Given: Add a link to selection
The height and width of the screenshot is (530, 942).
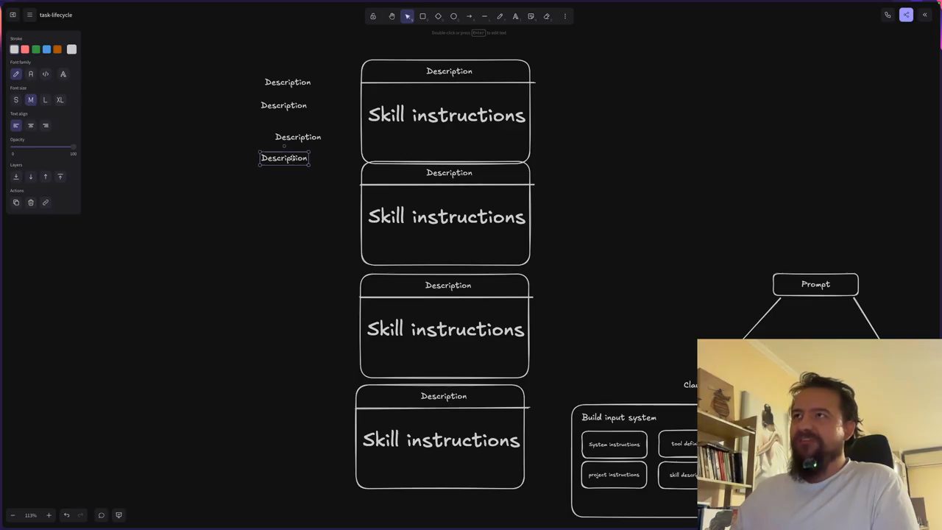Looking at the screenshot, I should pyautogui.click(x=46, y=202).
